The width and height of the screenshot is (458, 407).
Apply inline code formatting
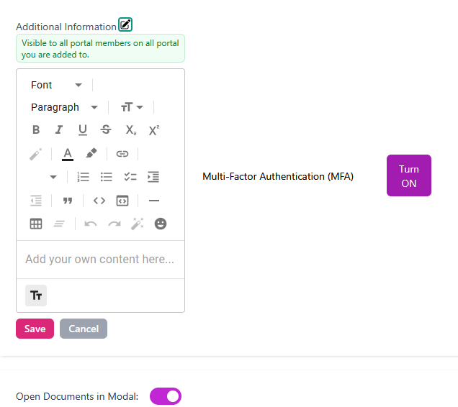click(x=99, y=201)
